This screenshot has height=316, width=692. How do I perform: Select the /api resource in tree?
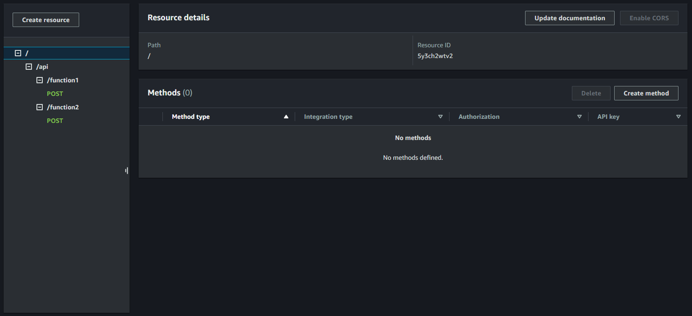click(x=42, y=67)
